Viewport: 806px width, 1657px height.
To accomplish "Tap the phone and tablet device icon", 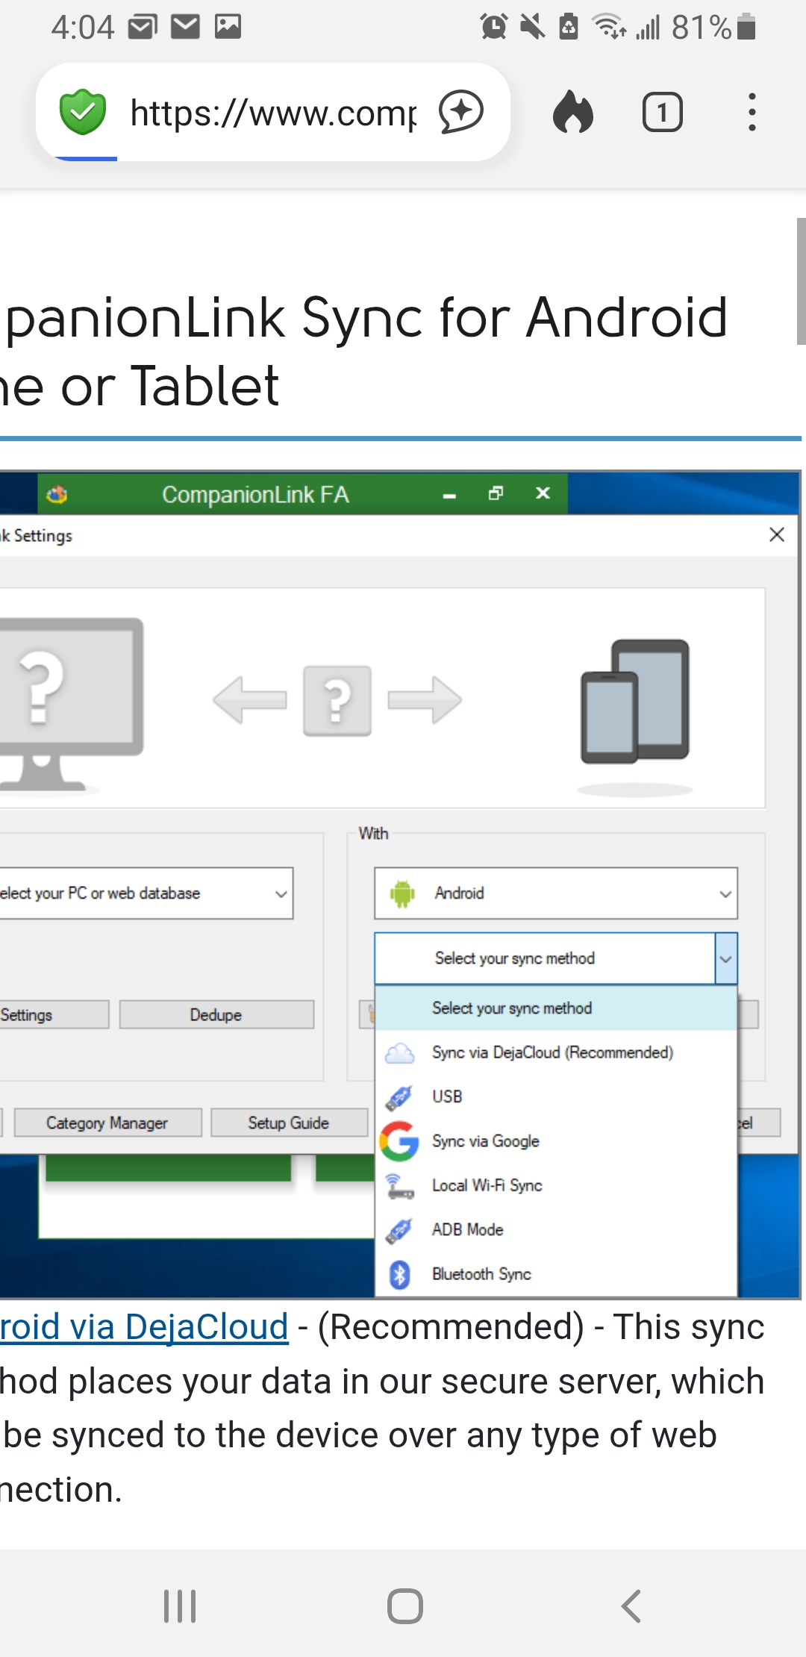I will [635, 701].
